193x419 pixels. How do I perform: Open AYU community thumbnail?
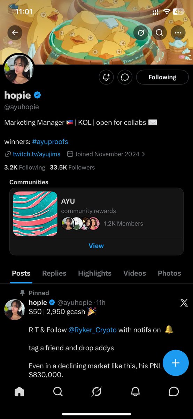click(x=35, y=214)
